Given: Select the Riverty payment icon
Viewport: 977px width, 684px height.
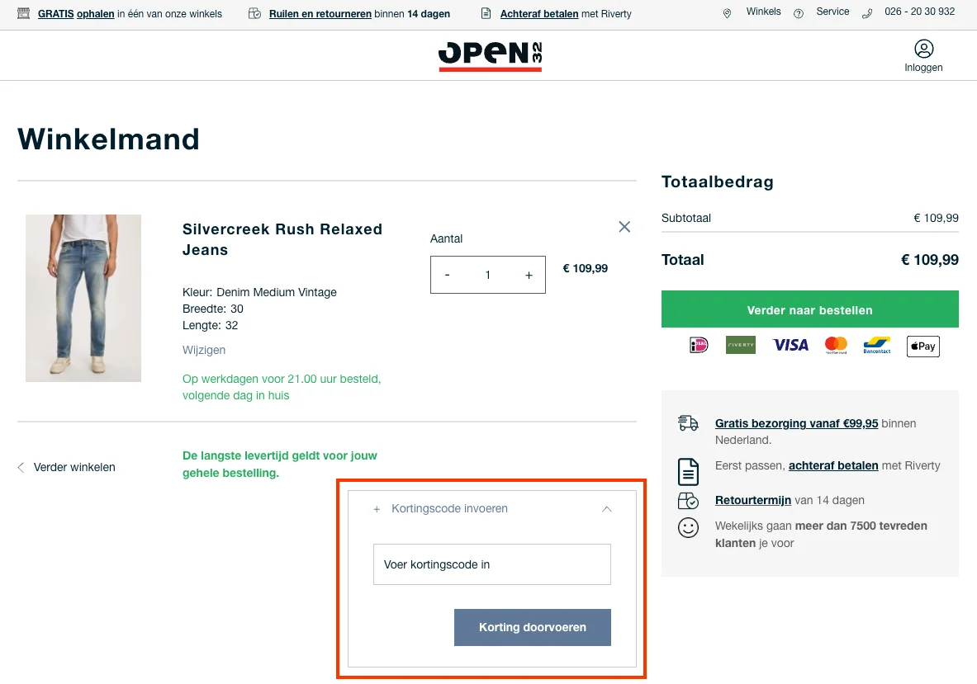Looking at the screenshot, I should coord(741,345).
